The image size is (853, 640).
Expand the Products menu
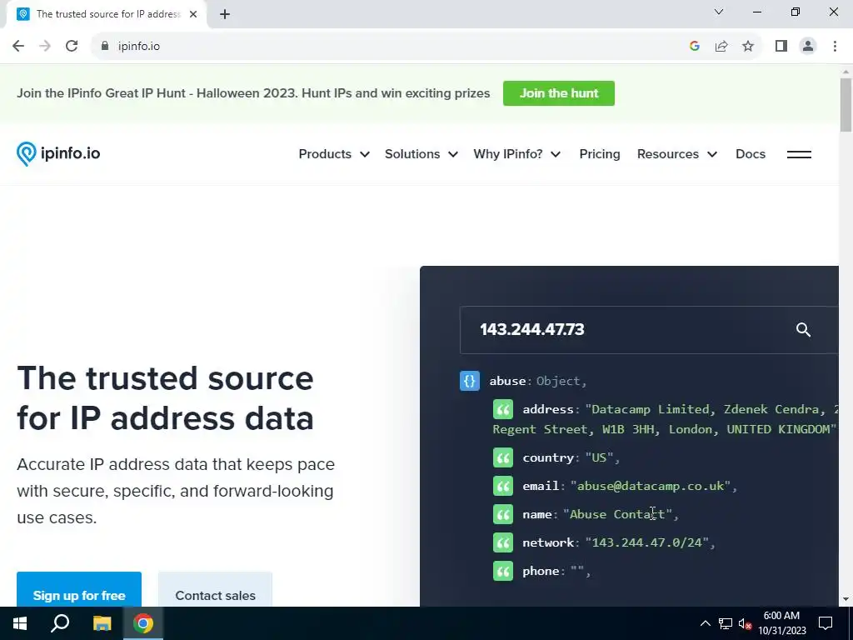(x=334, y=154)
